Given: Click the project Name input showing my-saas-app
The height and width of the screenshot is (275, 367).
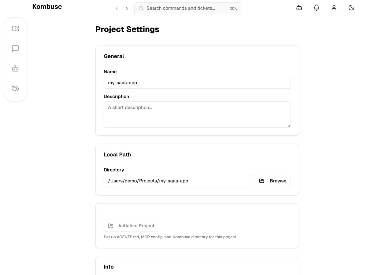Looking at the screenshot, I should point(197,82).
